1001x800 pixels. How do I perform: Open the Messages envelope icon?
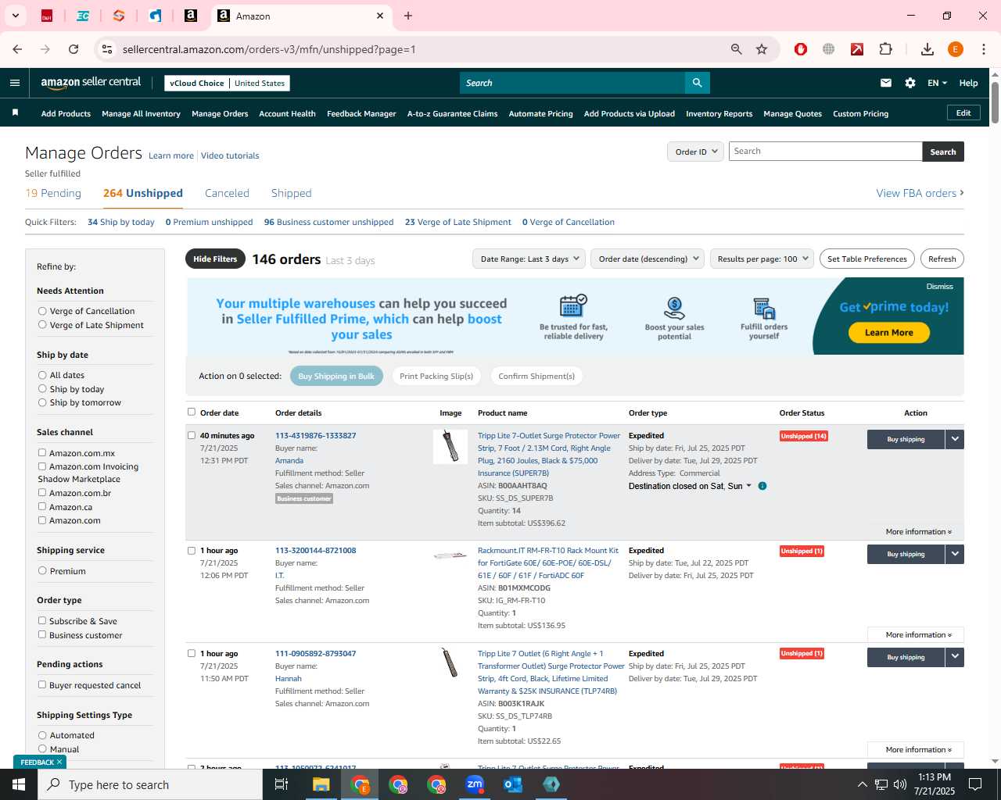(x=886, y=83)
